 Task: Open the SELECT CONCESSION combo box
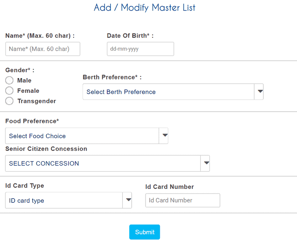coord(107,163)
